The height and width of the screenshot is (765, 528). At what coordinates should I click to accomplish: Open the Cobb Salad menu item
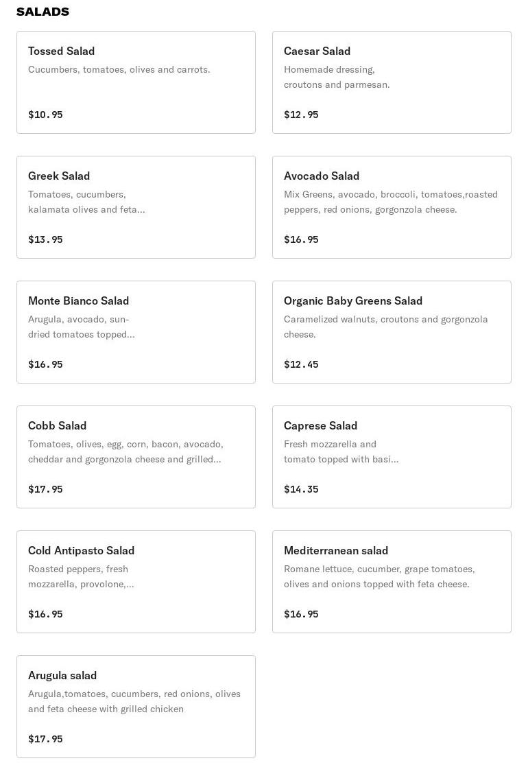pyautogui.click(x=136, y=457)
